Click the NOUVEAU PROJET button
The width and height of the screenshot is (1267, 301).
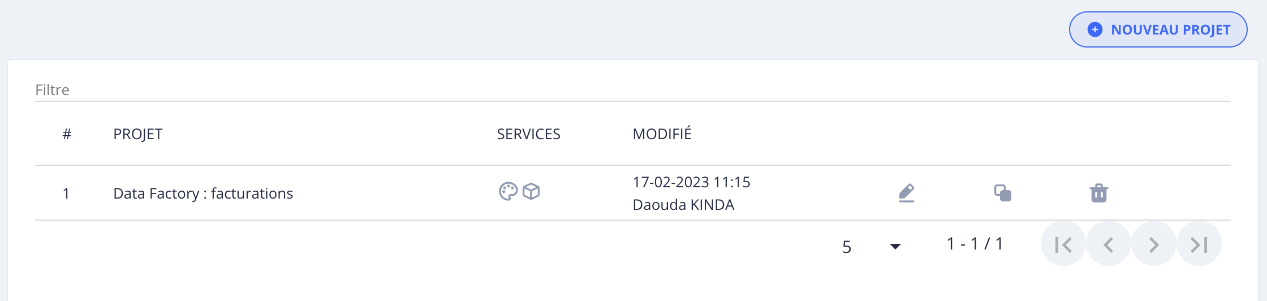[1158, 29]
